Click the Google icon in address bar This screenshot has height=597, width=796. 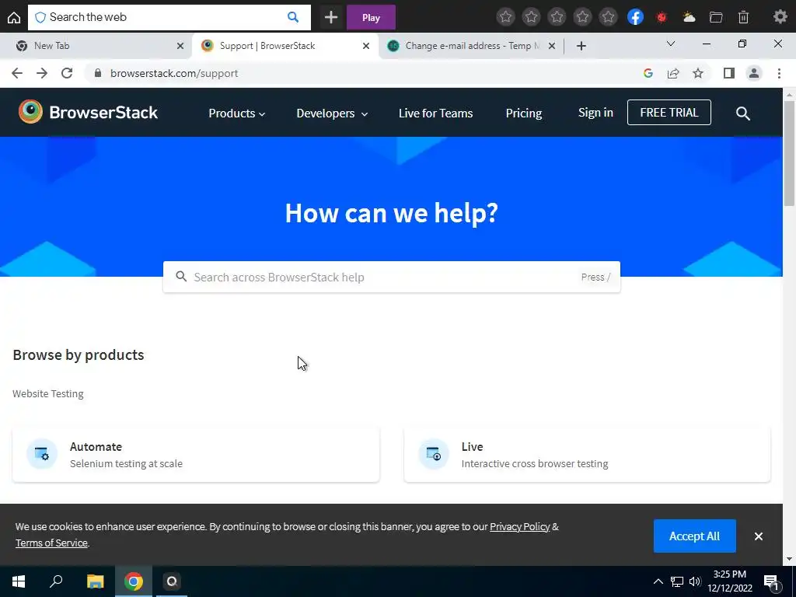(x=648, y=73)
